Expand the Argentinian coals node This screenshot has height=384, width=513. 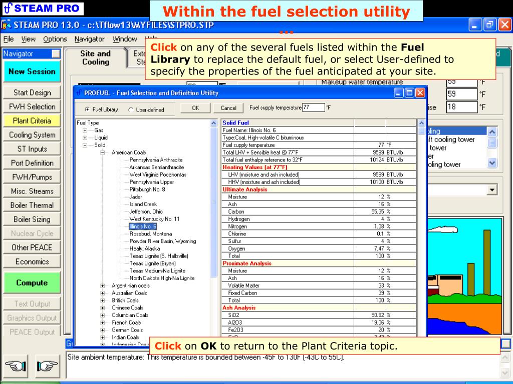pos(102,285)
